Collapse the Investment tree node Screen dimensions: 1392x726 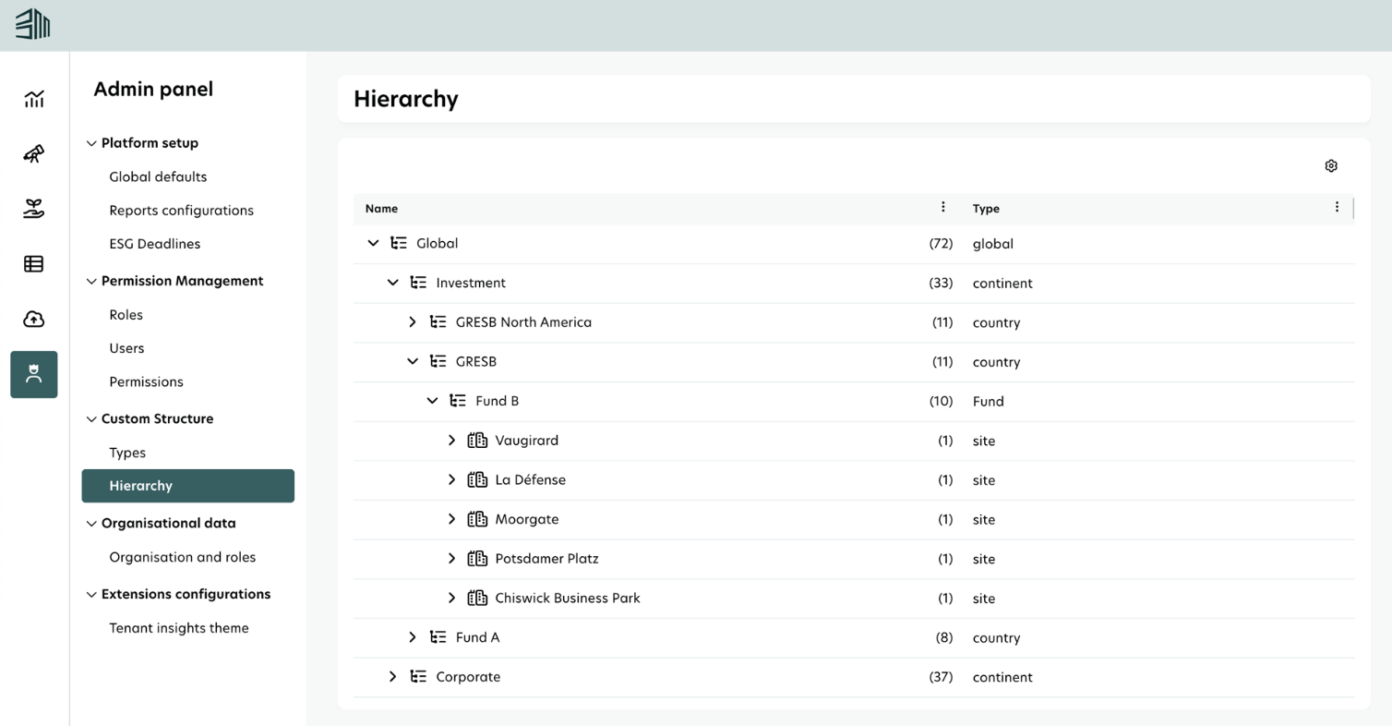click(x=392, y=283)
